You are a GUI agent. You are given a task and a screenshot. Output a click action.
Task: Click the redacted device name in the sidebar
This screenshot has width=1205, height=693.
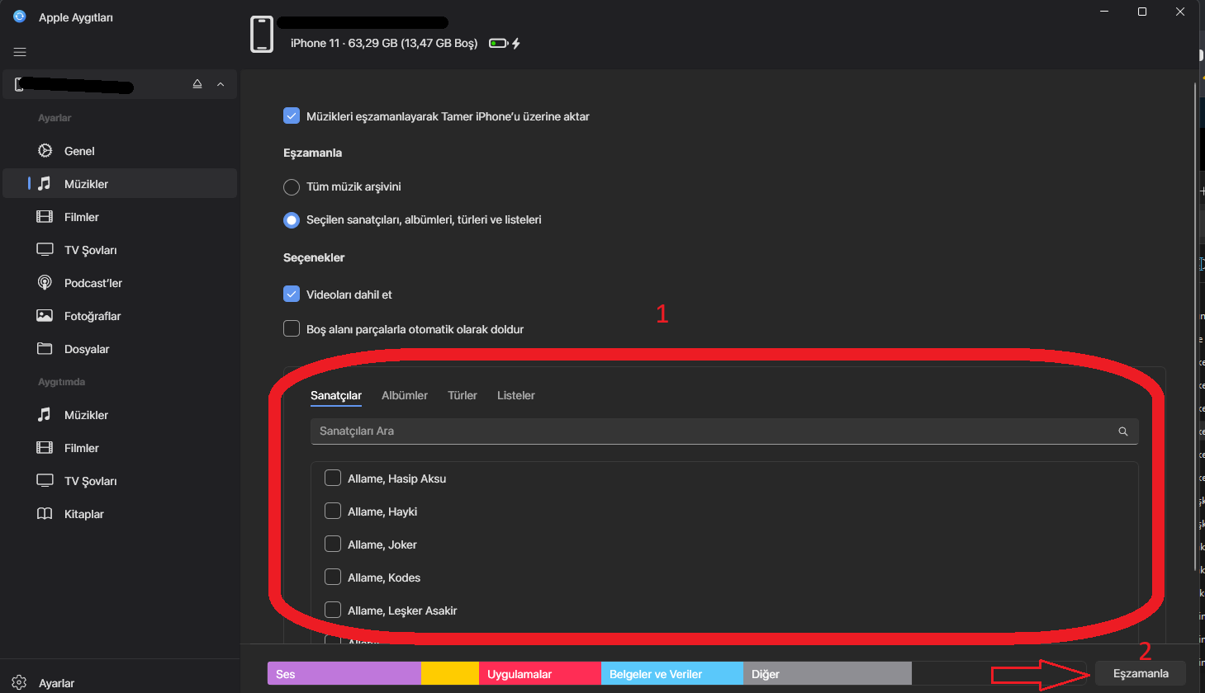[x=76, y=84]
